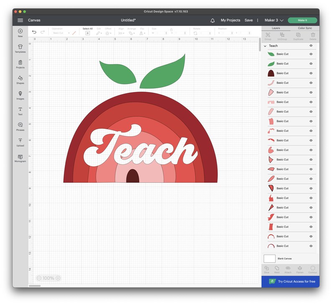The image size is (332, 304).
Task: Switch to the Layers tab
Action: (x=276, y=28)
